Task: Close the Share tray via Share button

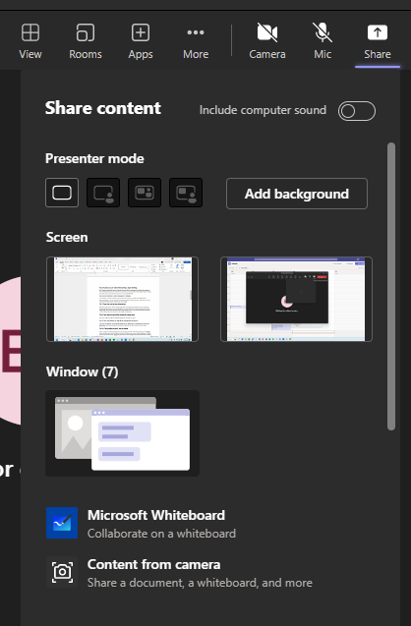Action: click(377, 41)
